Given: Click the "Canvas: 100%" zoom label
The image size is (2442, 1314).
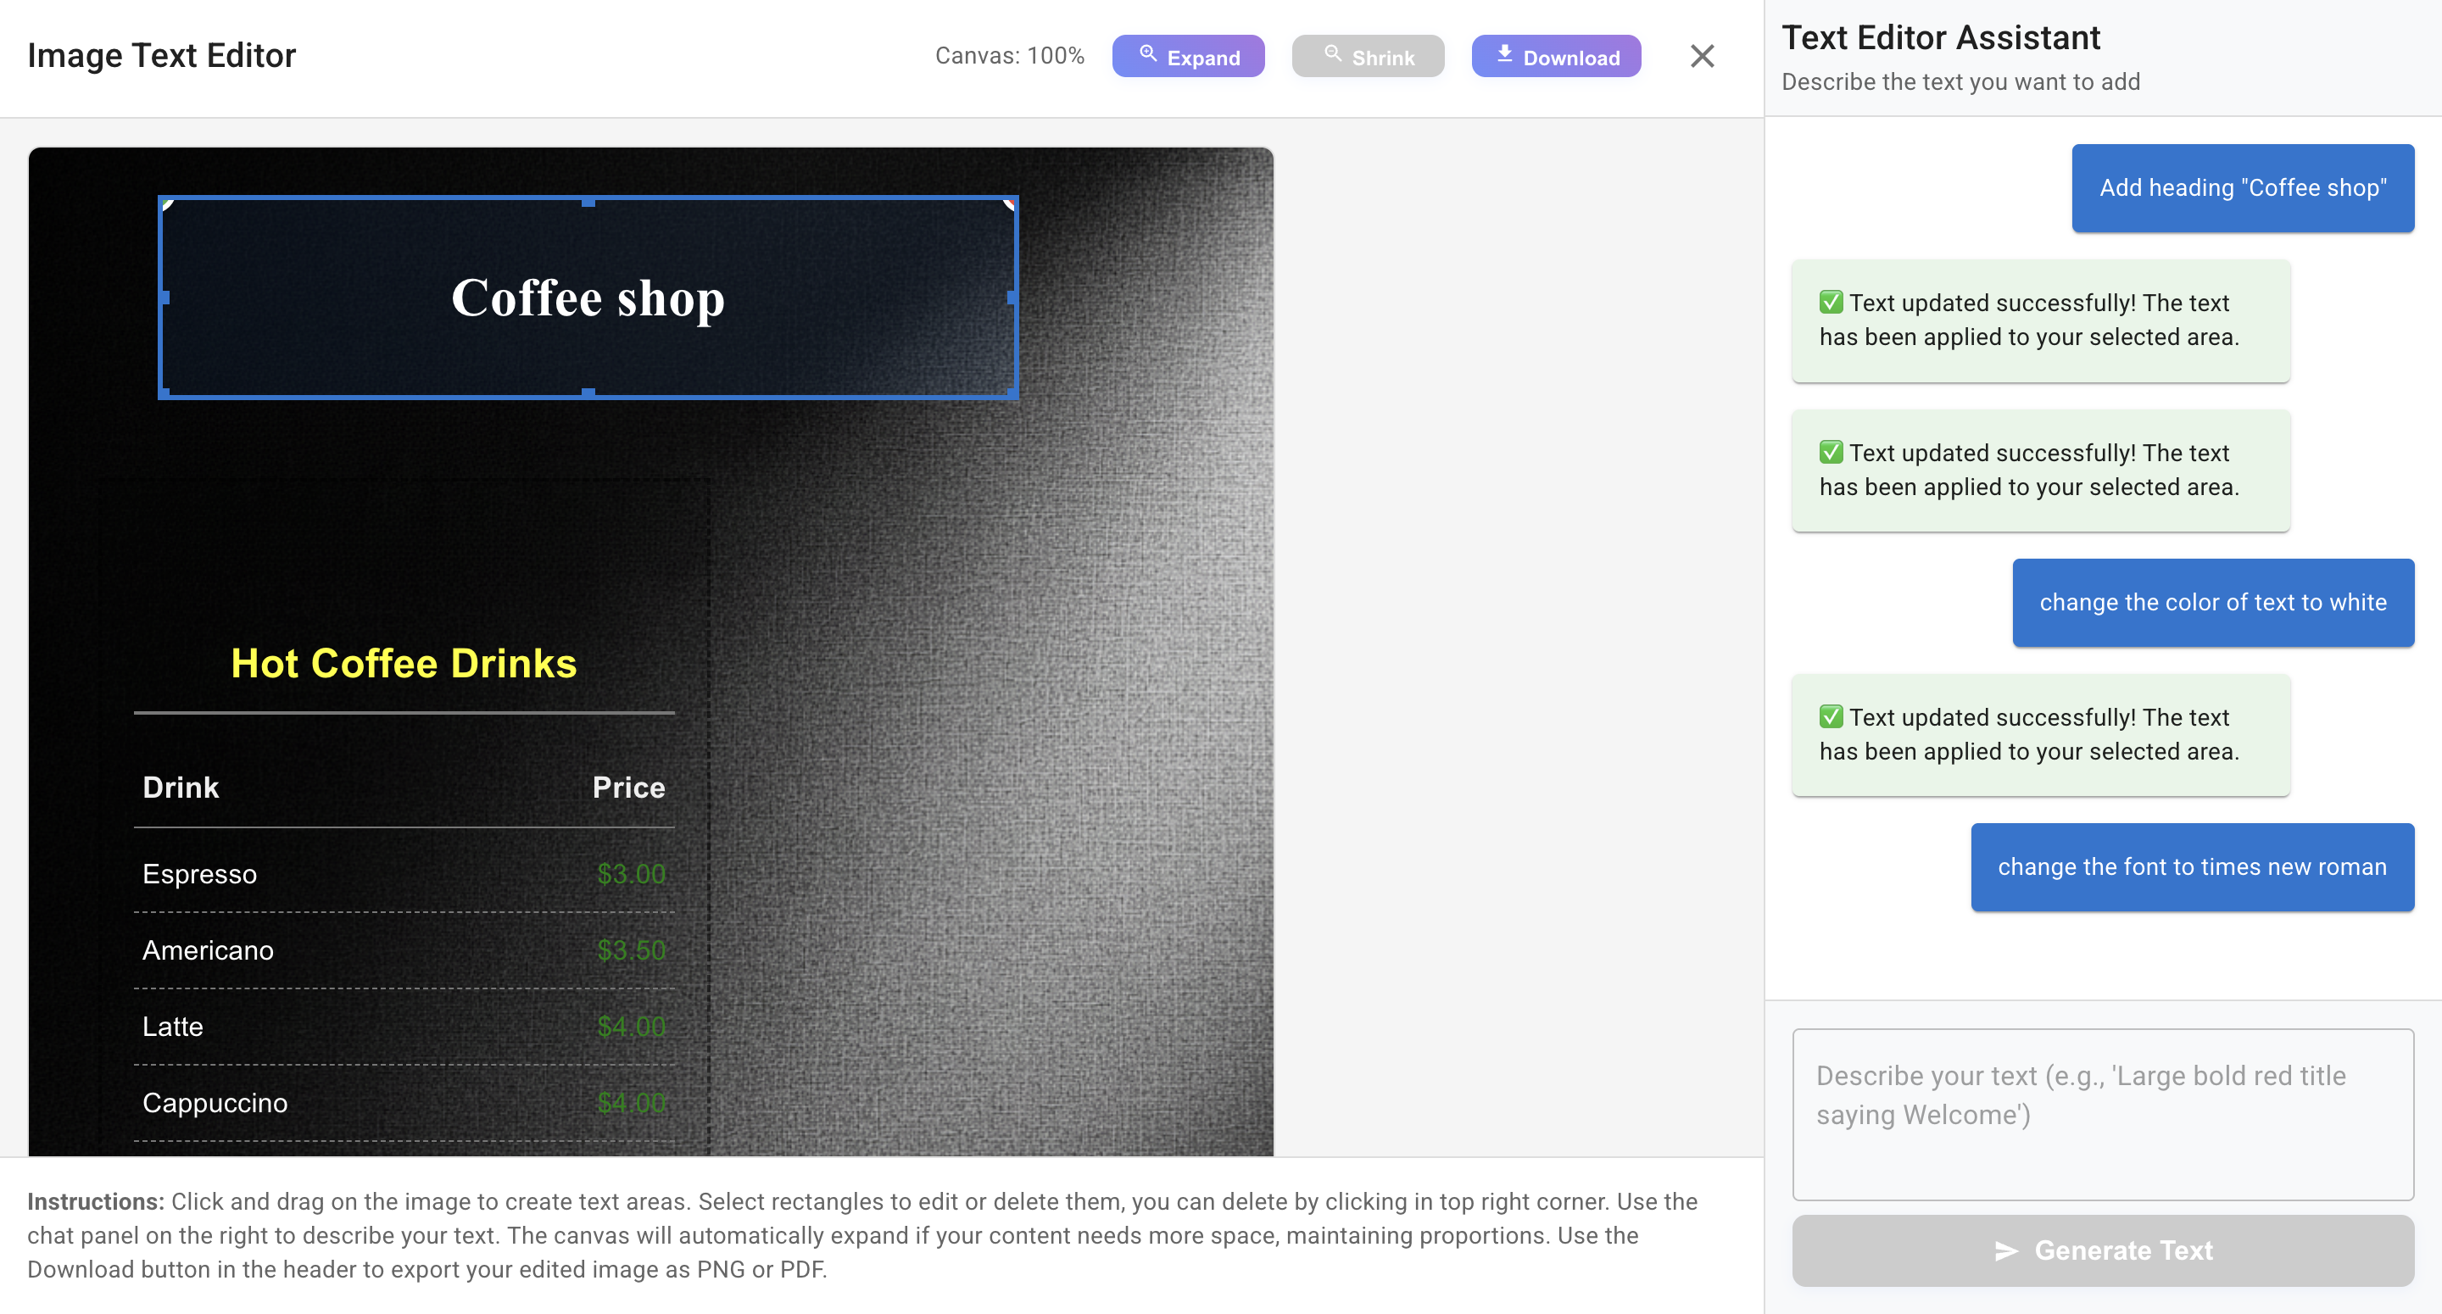Looking at the screenshot, I should (1009, 56).
